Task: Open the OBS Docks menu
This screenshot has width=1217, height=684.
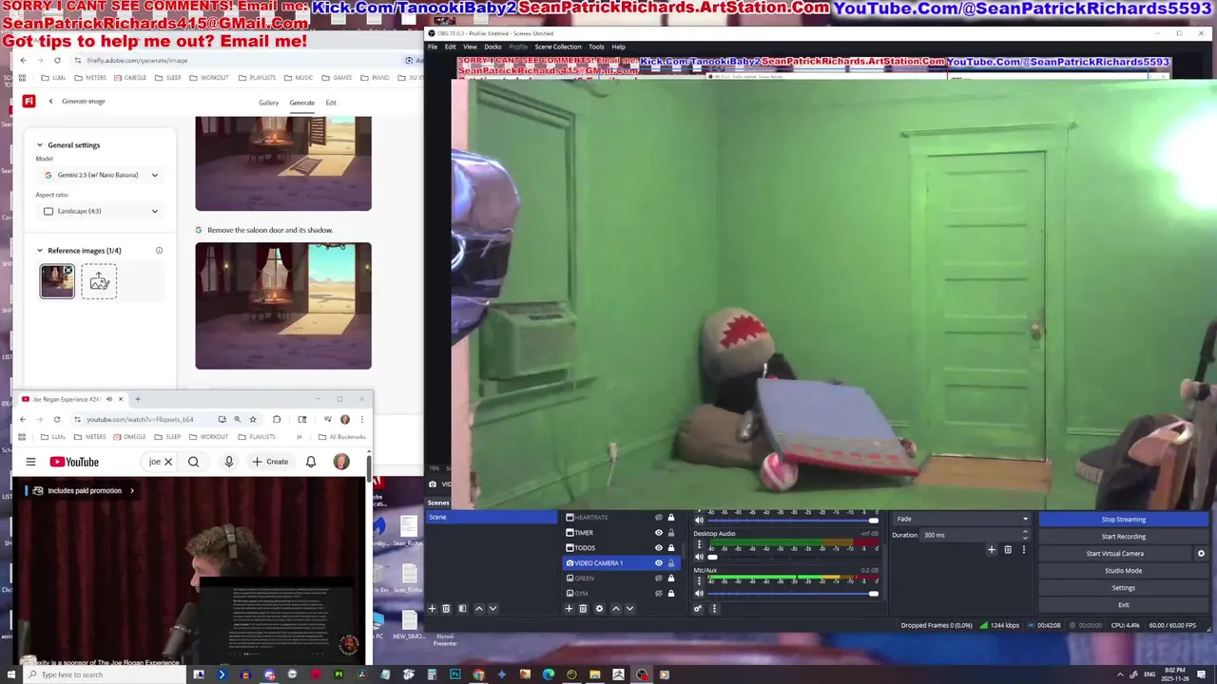Action: (x=493, y=47)
